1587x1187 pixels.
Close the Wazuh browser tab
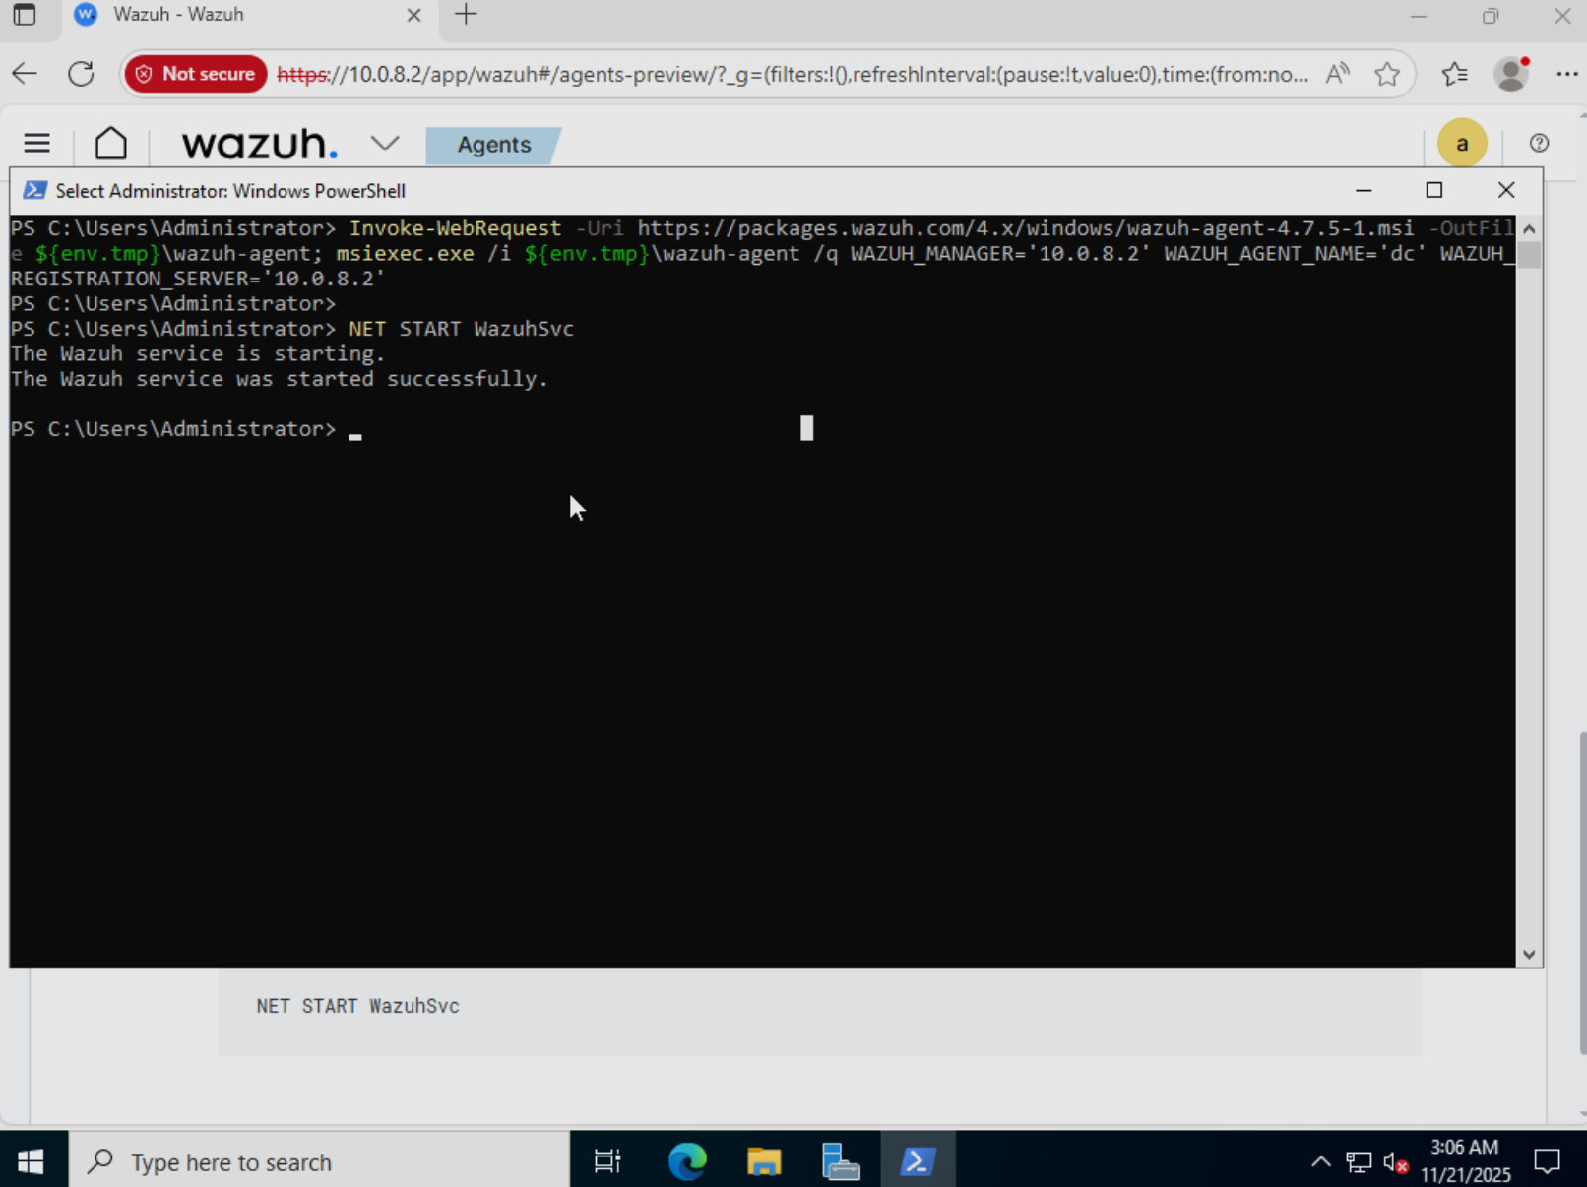[413, 15]
